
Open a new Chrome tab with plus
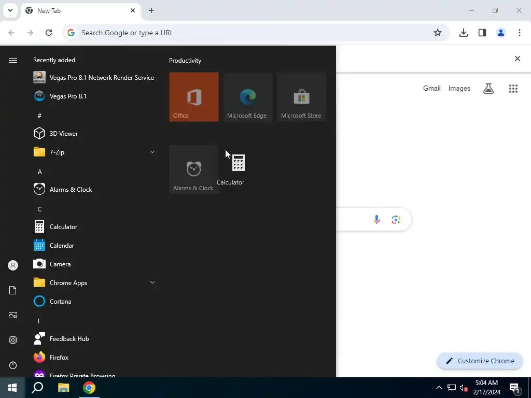[x=151, y=10]
